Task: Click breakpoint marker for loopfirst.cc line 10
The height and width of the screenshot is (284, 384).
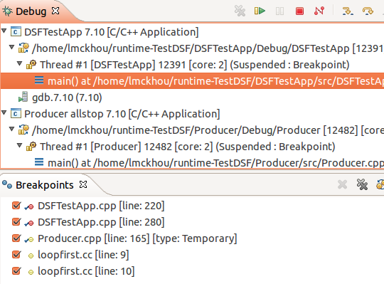Action: click(31, 272)
